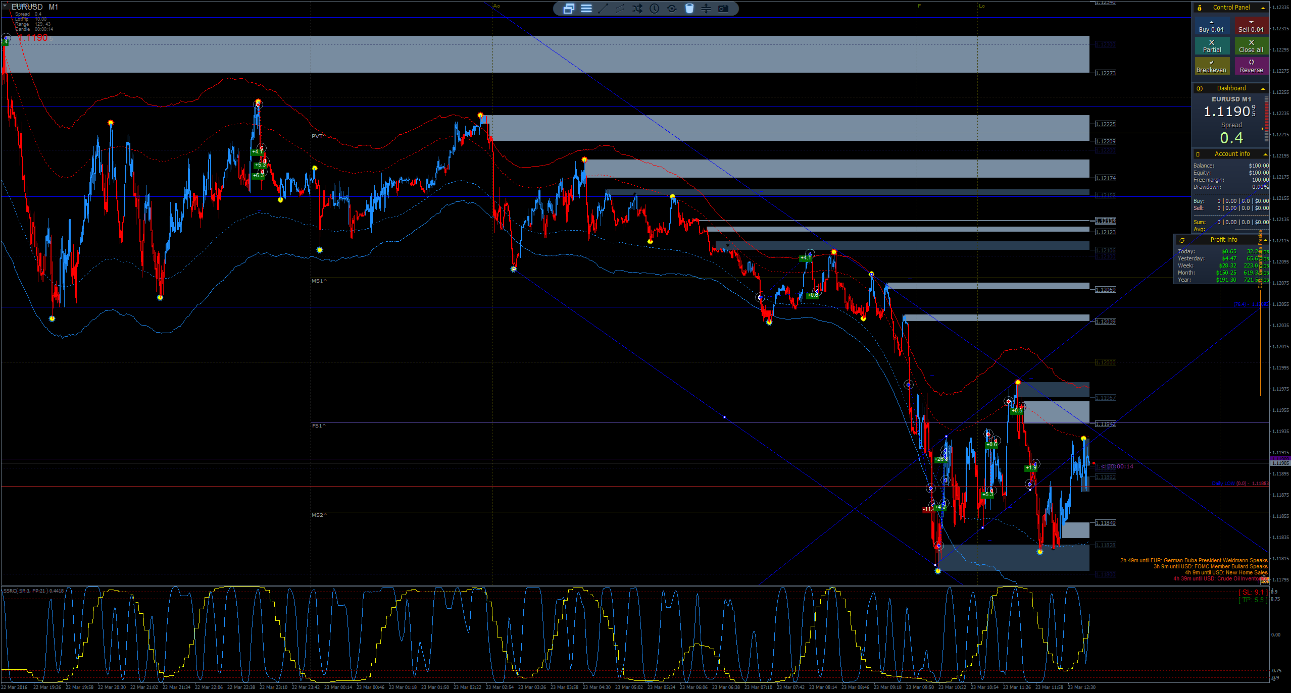Click the Control Panel money bag icon

1200,8
